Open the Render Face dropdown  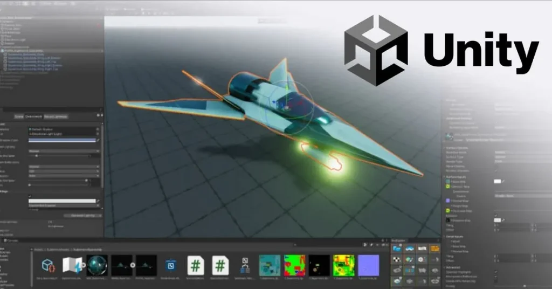(x=523, y=162)
